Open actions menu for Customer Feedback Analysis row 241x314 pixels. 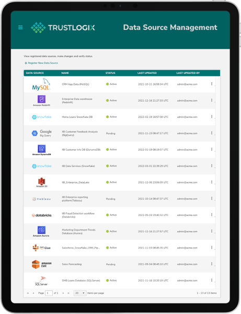(x=212, y=133)
